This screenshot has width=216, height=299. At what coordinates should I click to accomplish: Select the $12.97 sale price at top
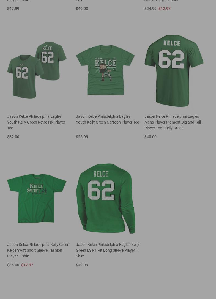pyautogui.click(x=165, y=9)
